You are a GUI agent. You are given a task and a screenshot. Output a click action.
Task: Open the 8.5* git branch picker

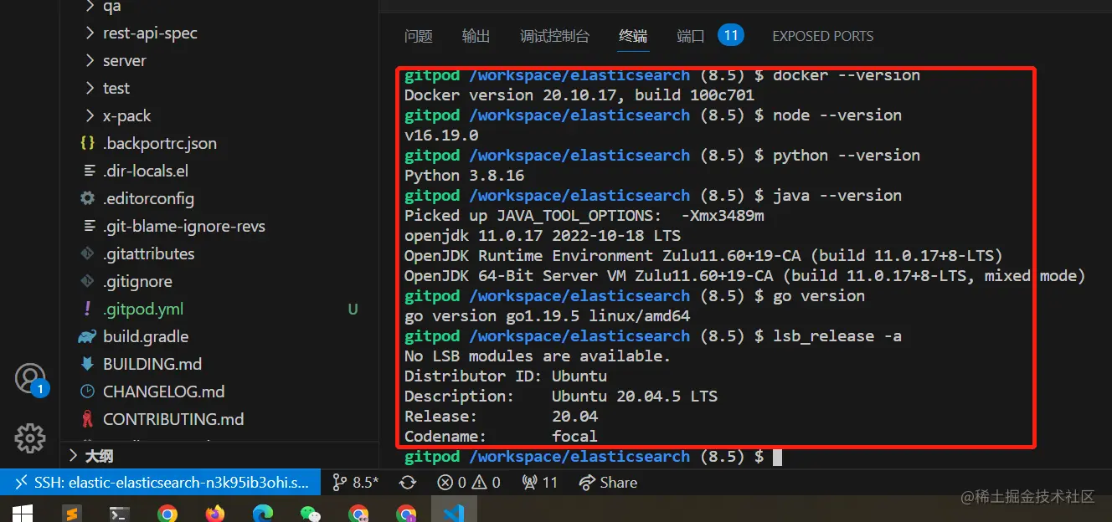coord(355,482)
